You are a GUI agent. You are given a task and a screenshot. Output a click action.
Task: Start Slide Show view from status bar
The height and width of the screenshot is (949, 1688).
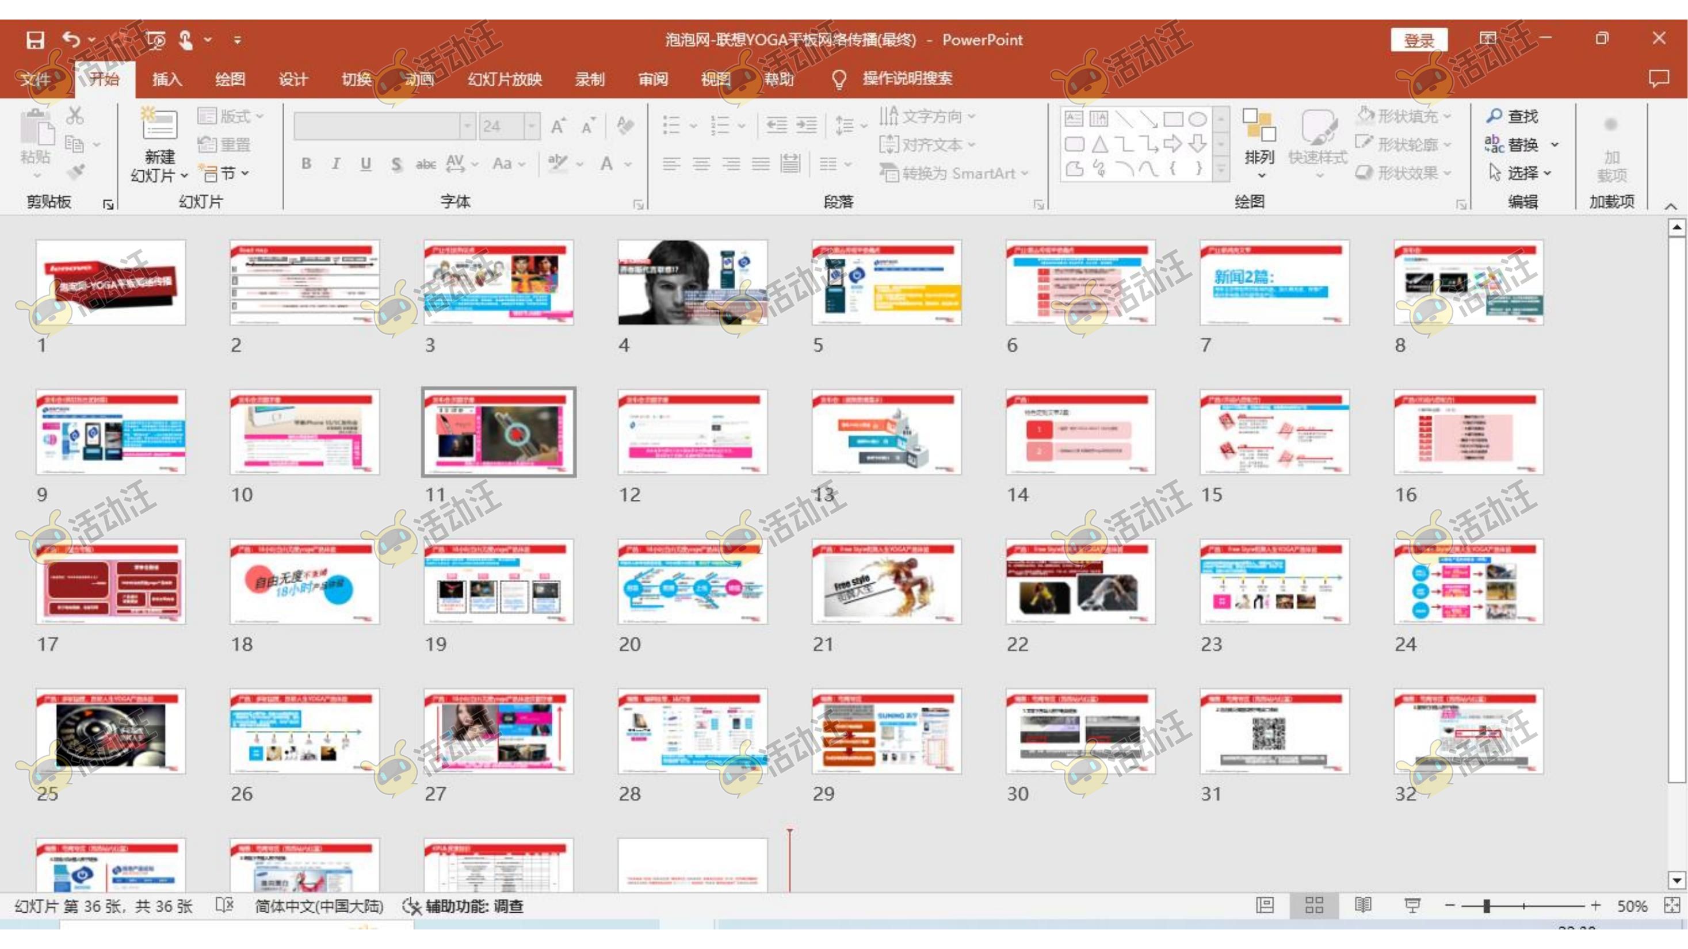click(x=1412, y=906)
